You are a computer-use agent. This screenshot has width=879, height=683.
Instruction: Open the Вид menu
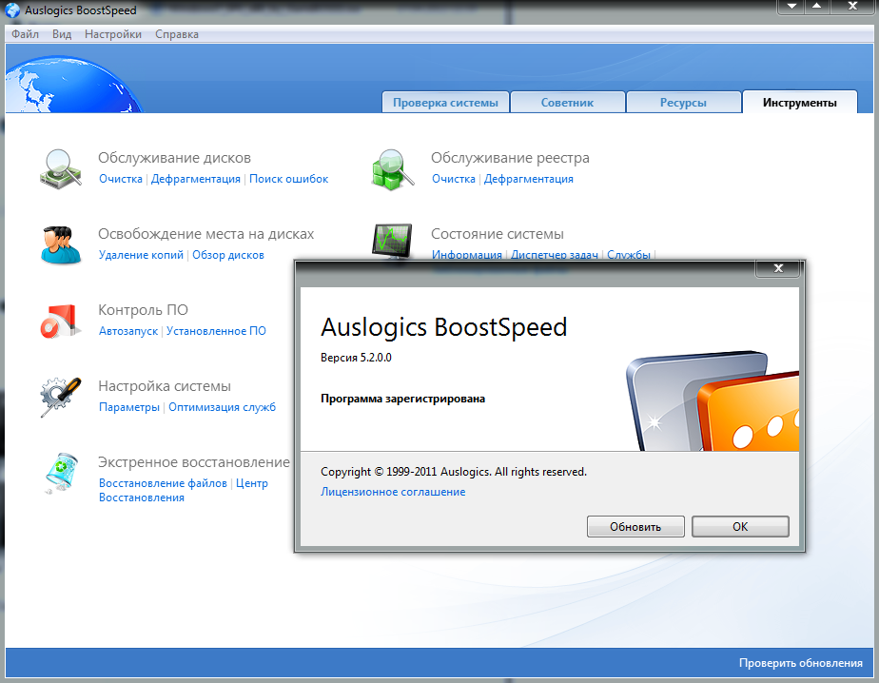[x=62, y=34]
